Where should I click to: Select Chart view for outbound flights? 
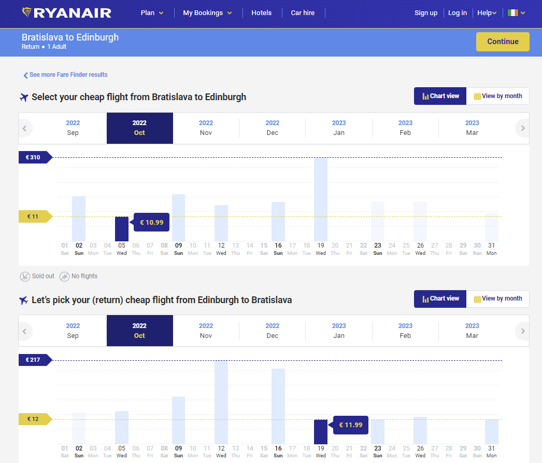click(x=440, y=96)
